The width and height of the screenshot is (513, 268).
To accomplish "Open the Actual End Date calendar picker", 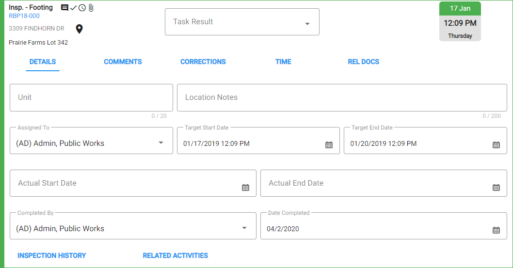I will click(496, 188).
